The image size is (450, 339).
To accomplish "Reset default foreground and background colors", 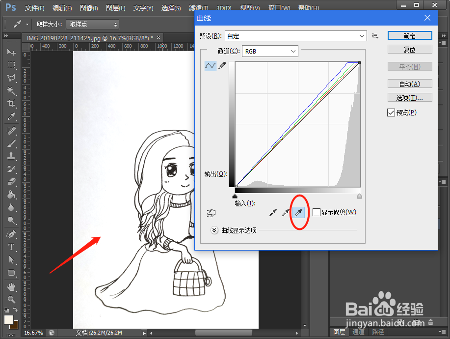I will (6, 310).
